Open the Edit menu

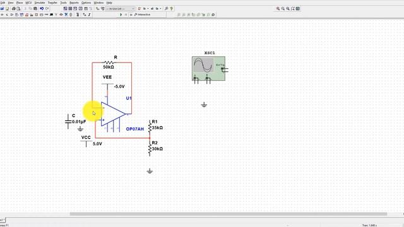3,3
